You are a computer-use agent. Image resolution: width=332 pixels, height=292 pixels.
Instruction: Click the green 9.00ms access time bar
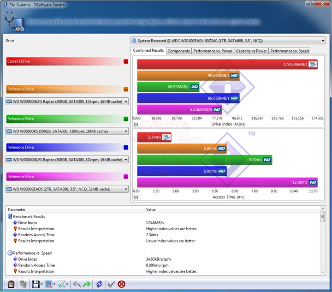pos(205,160)
